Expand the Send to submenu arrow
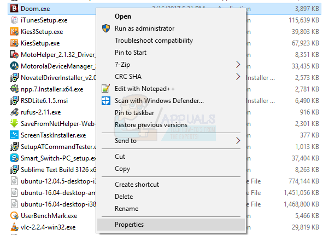This screenshot has width=329, height=235. (238, 141)
